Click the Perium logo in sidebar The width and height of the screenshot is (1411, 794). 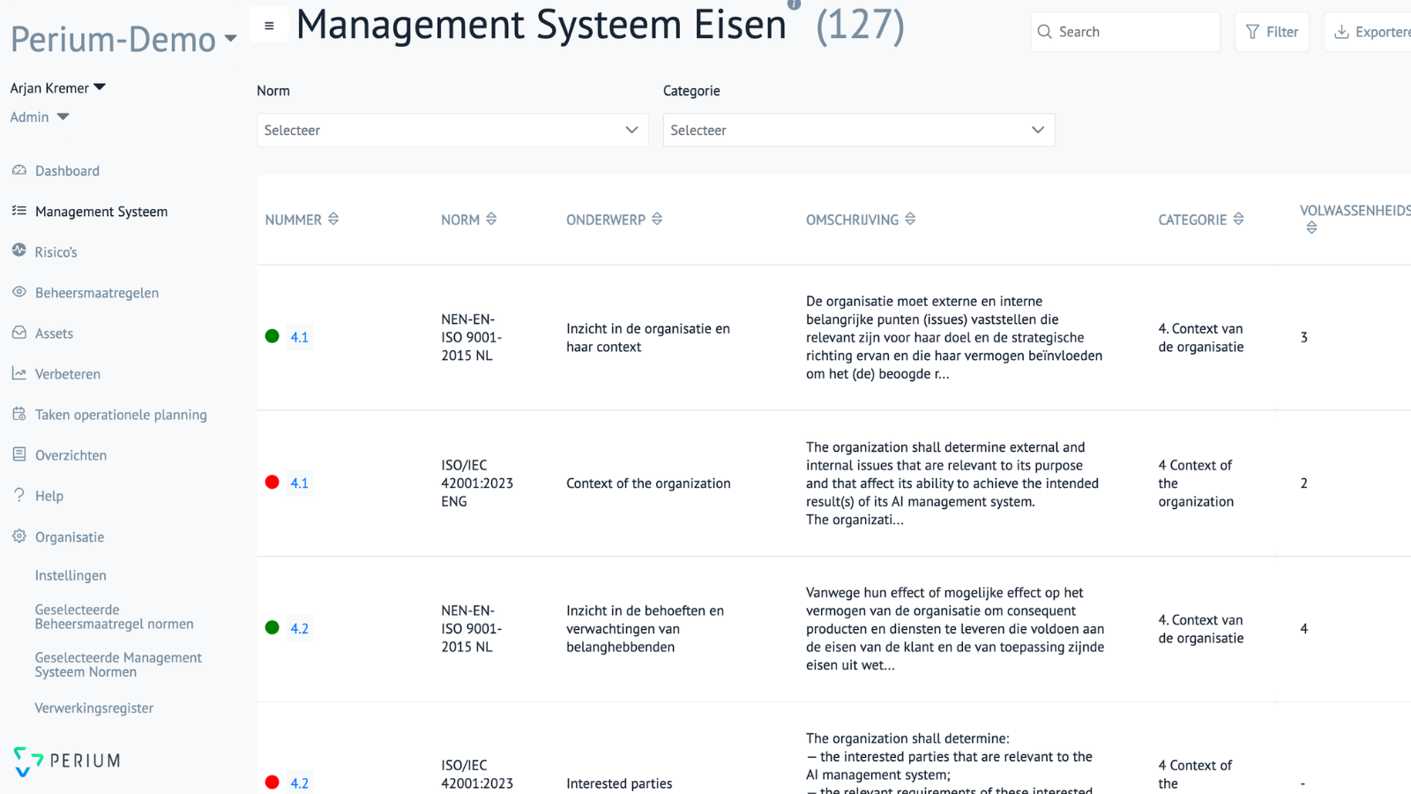coord(67,761)
